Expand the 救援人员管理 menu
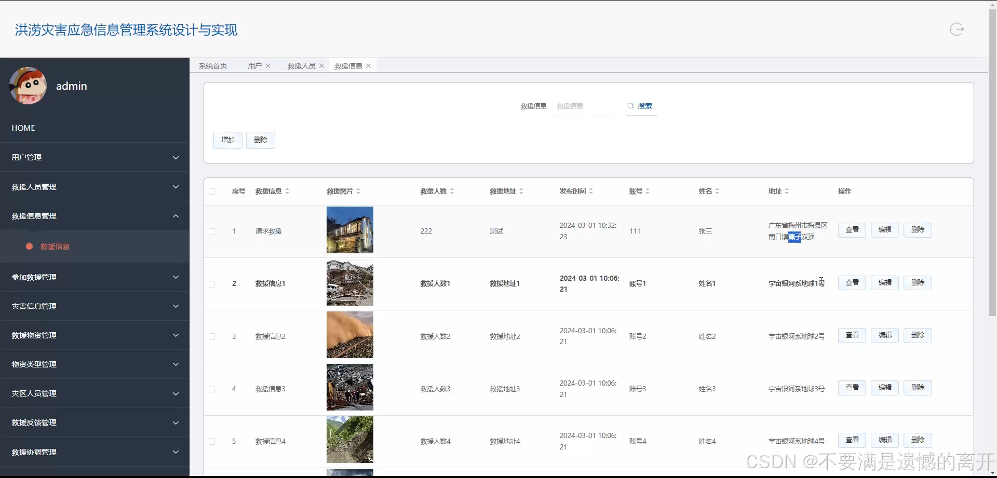This screenshot has width=997, height=478. (x=95, y=187)
